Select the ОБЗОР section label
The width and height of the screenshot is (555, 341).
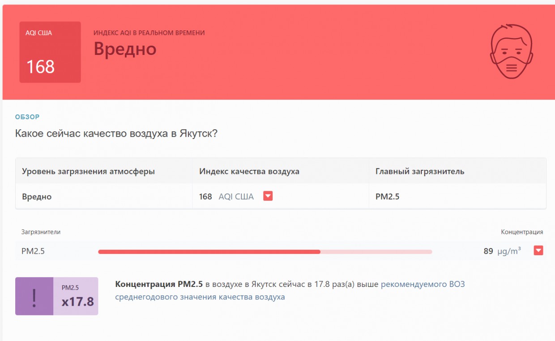tap(27, 117)
